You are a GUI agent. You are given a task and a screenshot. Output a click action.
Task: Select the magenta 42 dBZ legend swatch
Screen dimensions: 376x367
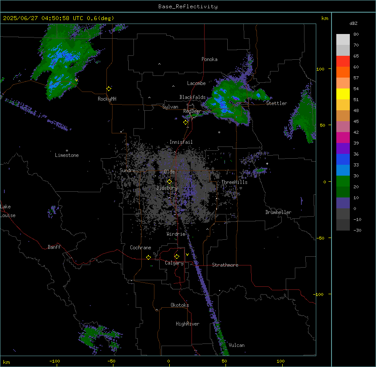(x=343, y=137)
